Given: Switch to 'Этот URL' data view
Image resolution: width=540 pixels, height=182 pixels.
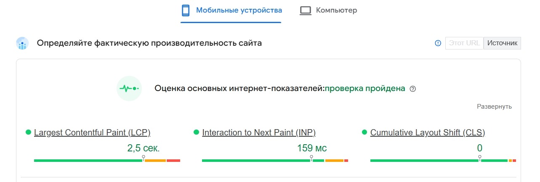Looking at the screenshot, I should (464, 43).
